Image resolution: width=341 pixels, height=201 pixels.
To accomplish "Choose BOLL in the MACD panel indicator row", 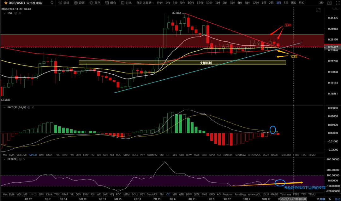I will tap(135, 155).
